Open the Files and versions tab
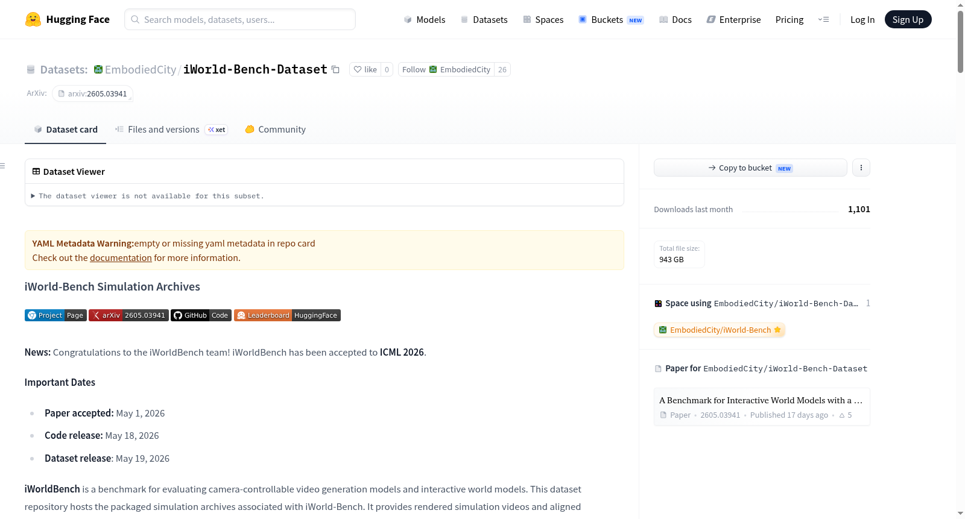The image size is (965, 519). [x=171, y=130]
